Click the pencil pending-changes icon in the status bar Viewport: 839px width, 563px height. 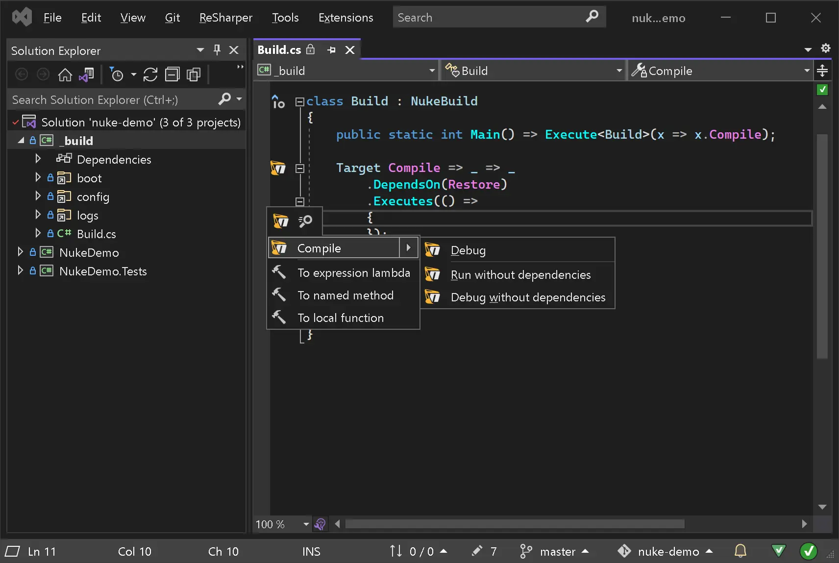click(477, 551)
